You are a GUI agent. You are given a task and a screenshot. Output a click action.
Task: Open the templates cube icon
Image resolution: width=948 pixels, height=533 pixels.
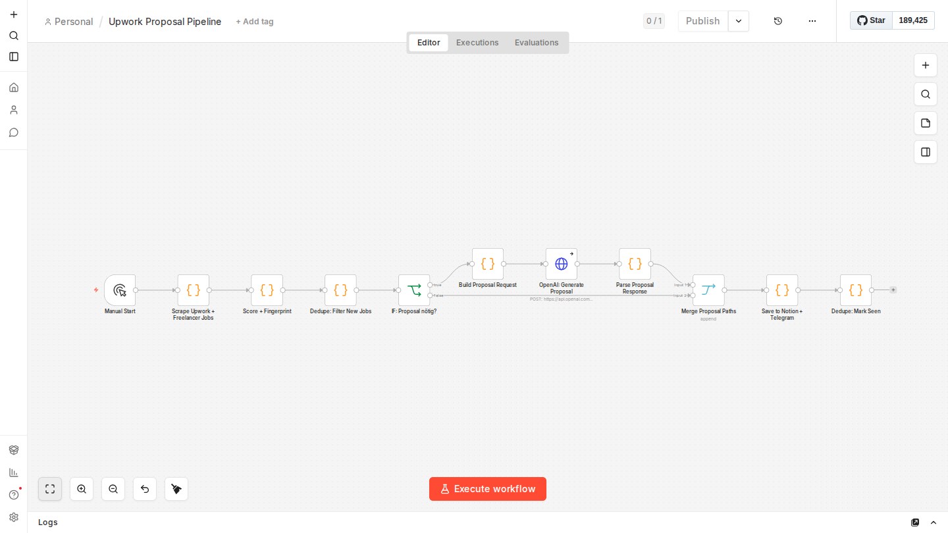[13, 450]
